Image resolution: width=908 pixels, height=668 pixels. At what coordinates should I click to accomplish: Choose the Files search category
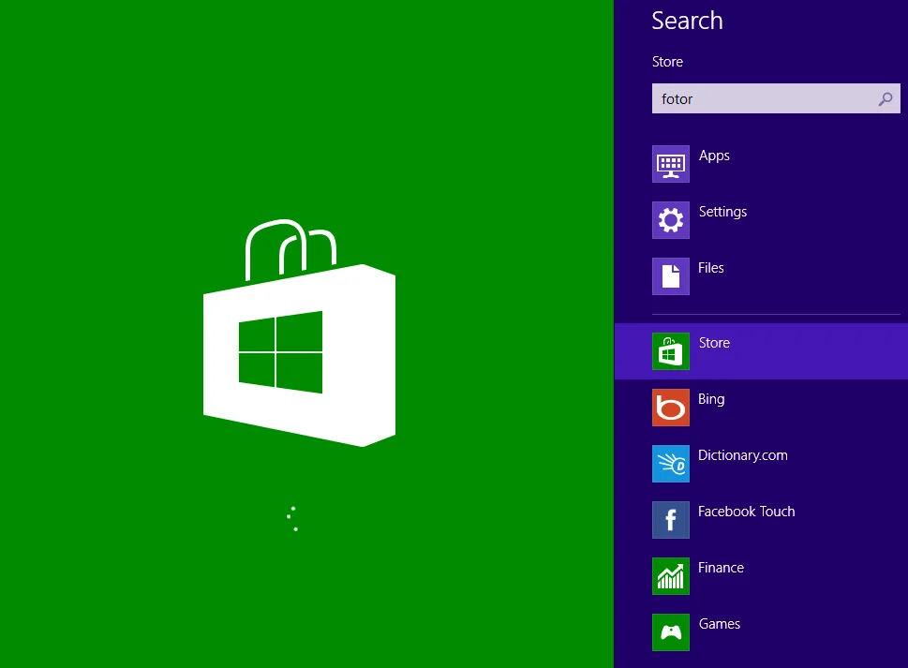click(x=710, y=268)
